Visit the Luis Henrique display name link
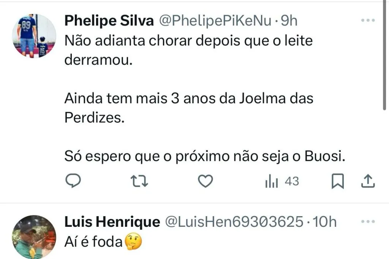 (112, 222)
